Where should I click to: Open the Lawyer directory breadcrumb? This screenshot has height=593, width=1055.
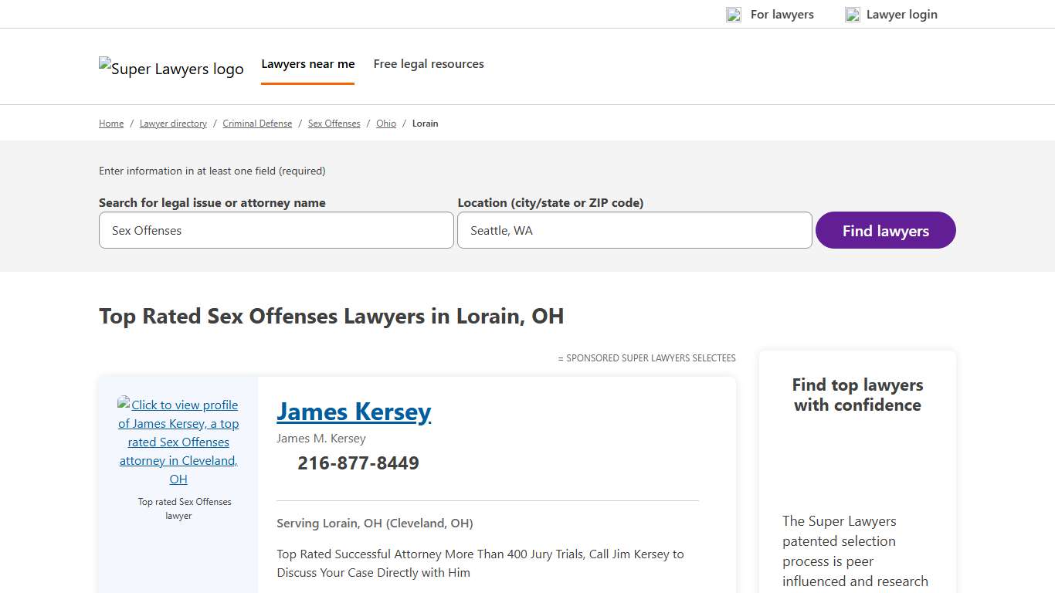point(172,123)
